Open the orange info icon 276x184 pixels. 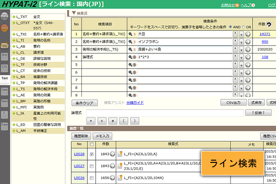(x=5, y=28)
